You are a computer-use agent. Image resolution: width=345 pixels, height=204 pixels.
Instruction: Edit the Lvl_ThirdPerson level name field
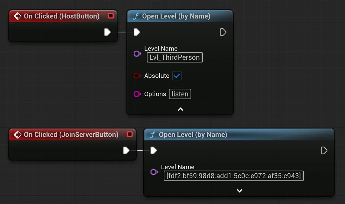coord(175,57)
